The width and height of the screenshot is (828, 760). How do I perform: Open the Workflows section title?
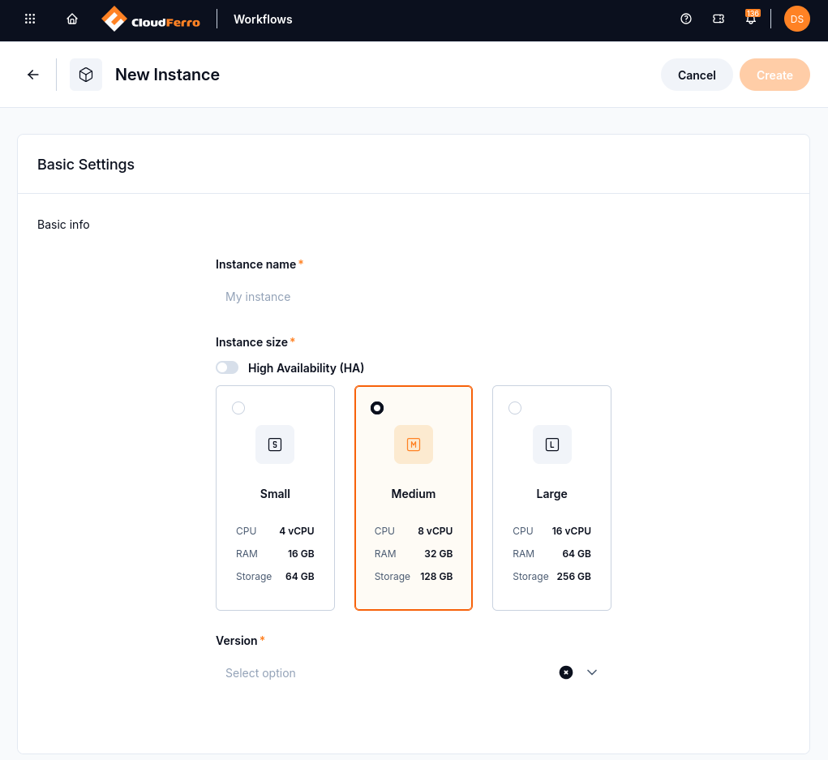click(x=263, y=19)
